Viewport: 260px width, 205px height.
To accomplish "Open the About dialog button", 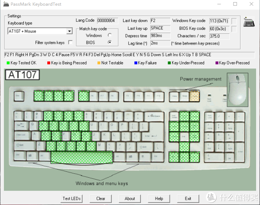I will pos(130,199).
